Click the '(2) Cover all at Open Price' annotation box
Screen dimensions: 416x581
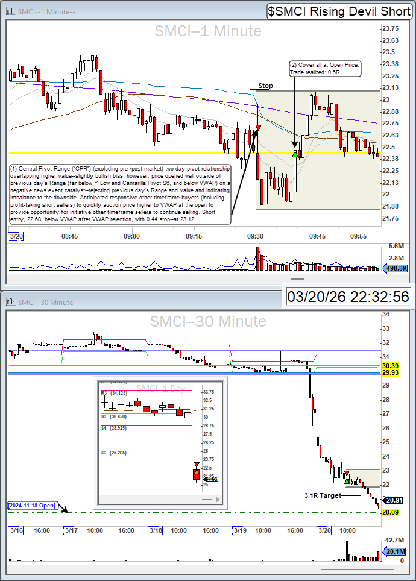coord(325,69)
